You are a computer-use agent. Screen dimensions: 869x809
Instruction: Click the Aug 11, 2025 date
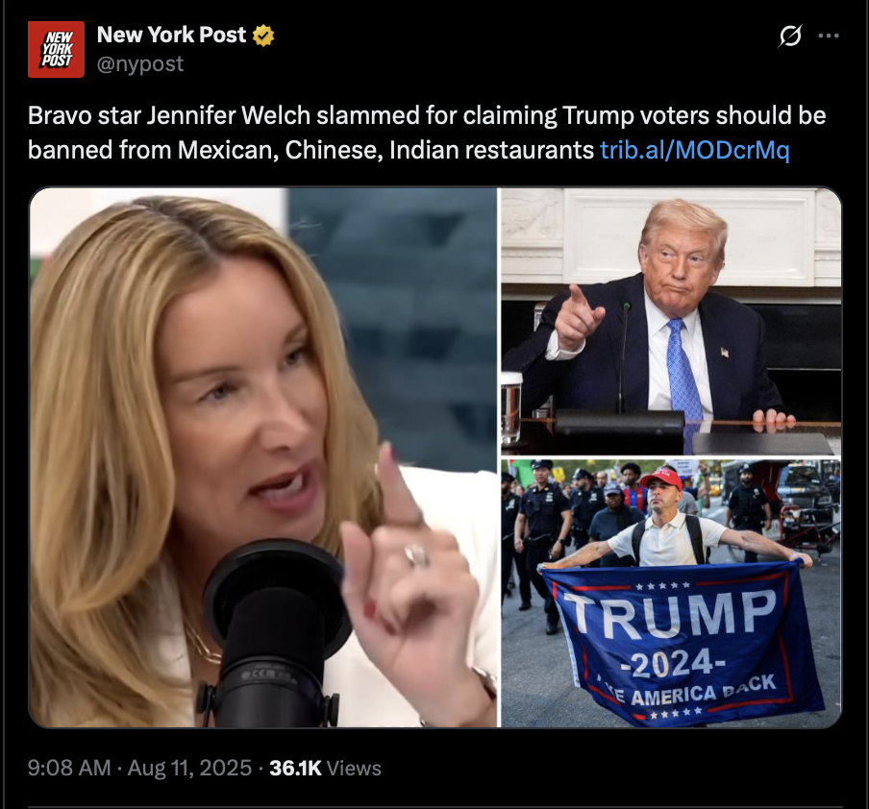click(189, 768)
